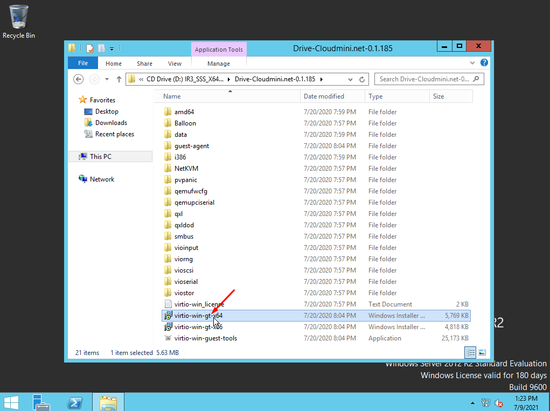Select the vioserial folder name
Screen dimensions: 550x411
pyautogui.click(x=186, y=282)
